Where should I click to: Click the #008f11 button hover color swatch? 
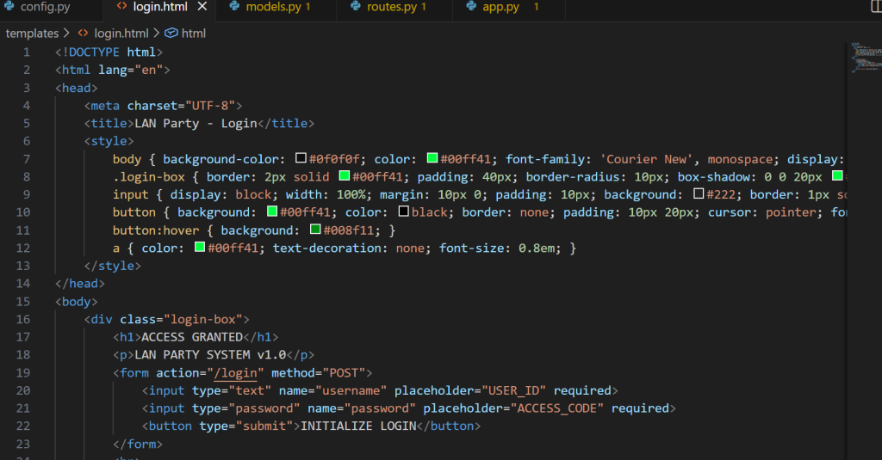pyautogui.click(x=315, y=230)
